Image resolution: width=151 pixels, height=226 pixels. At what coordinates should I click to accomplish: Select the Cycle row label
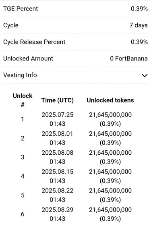tap(11, 25)
